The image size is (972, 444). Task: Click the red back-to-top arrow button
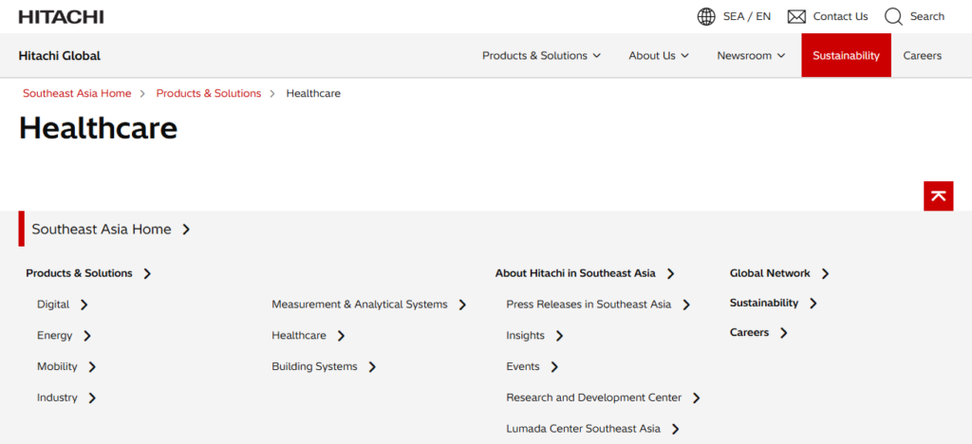tap(938, 196)
